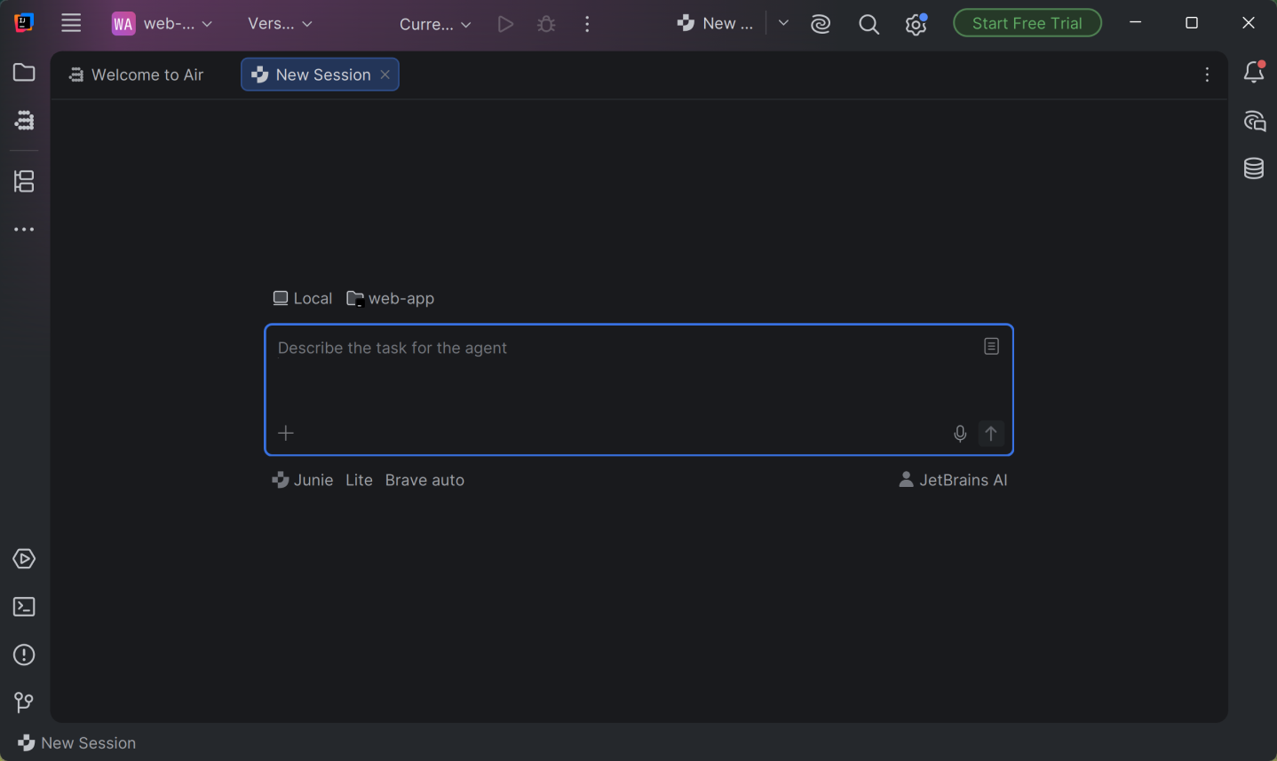This screenshot has height=761, width=1277.
Task: Open the AI Chat tool window
Action: [1254, 121]
